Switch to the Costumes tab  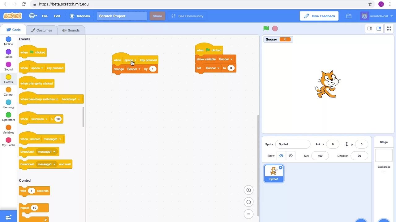point(41,30)
